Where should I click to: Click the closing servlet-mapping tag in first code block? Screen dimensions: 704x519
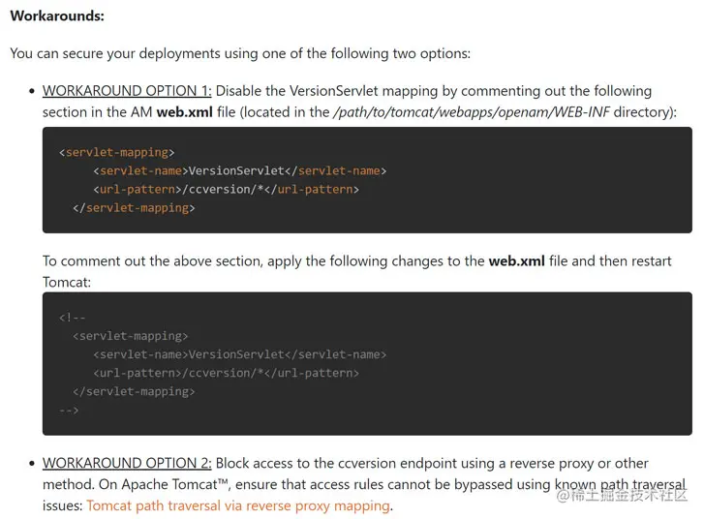(134, 208)
